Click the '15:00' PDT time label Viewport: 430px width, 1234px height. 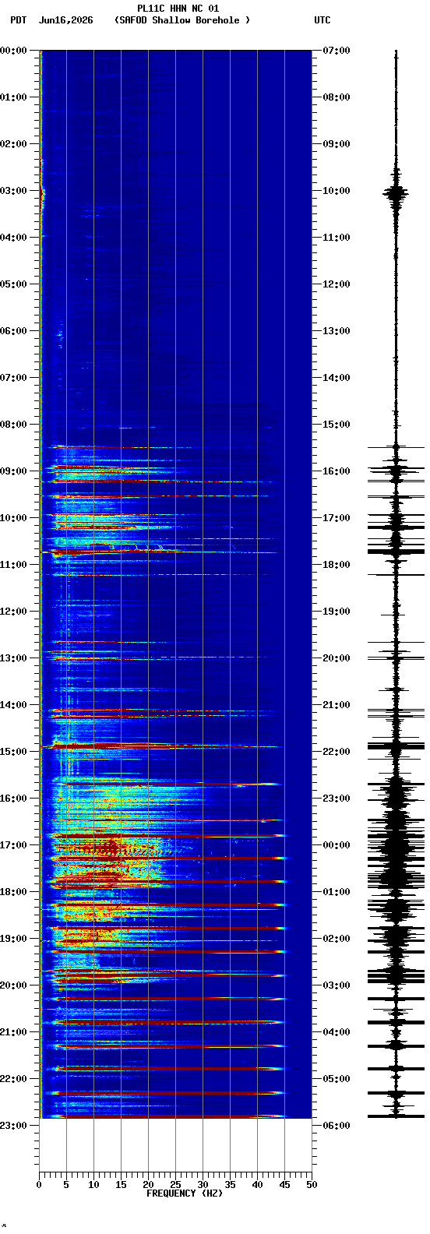14,752
